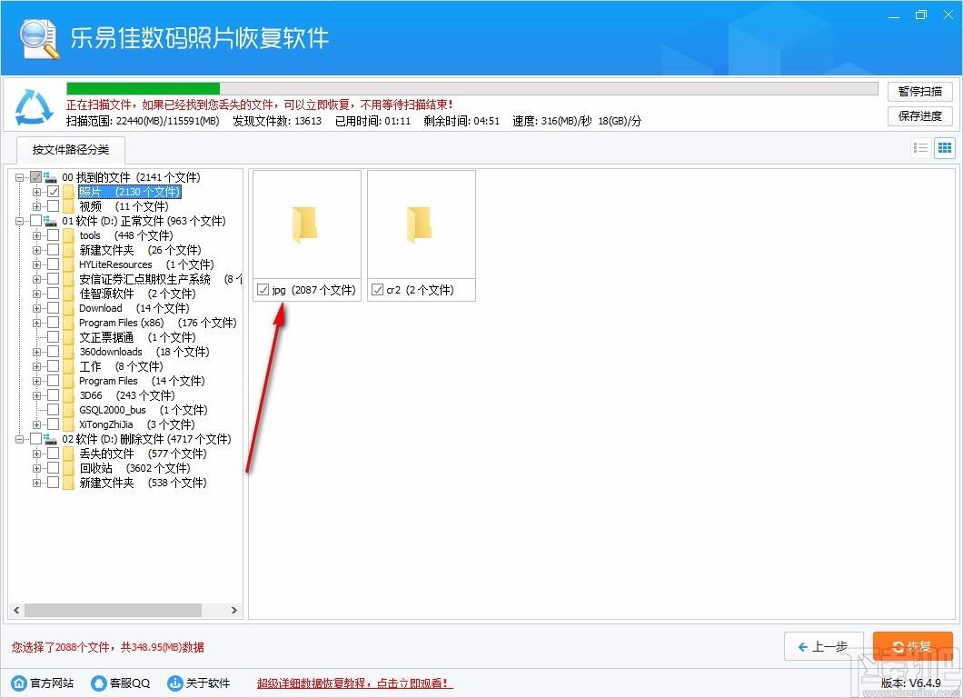Click folder icon next to XiTongZhiJia

[68, 424]
